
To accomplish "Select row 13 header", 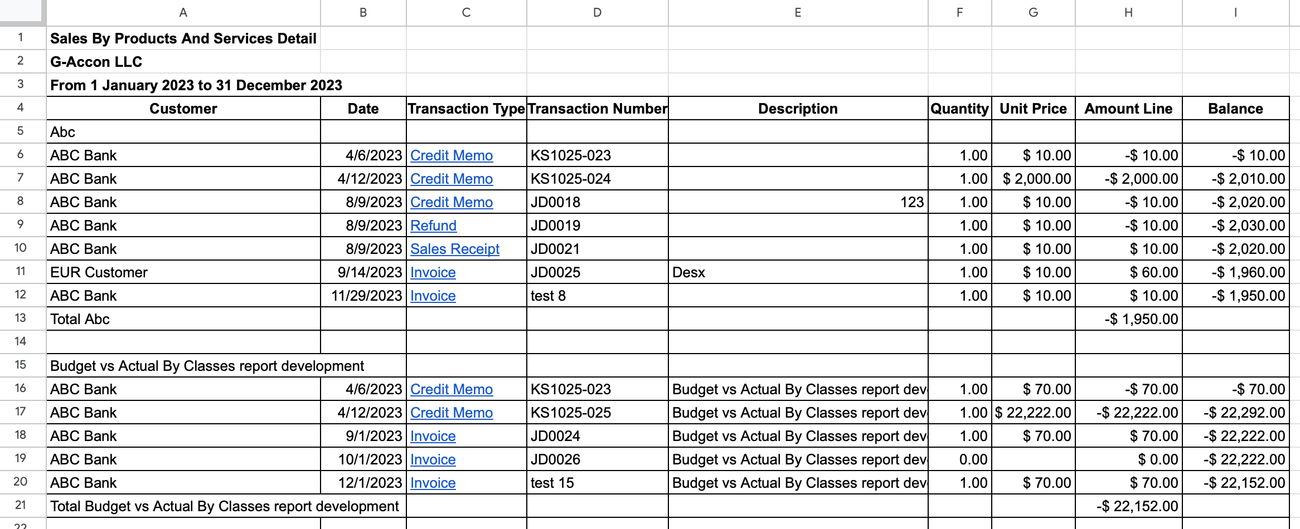I will point(22,319).
